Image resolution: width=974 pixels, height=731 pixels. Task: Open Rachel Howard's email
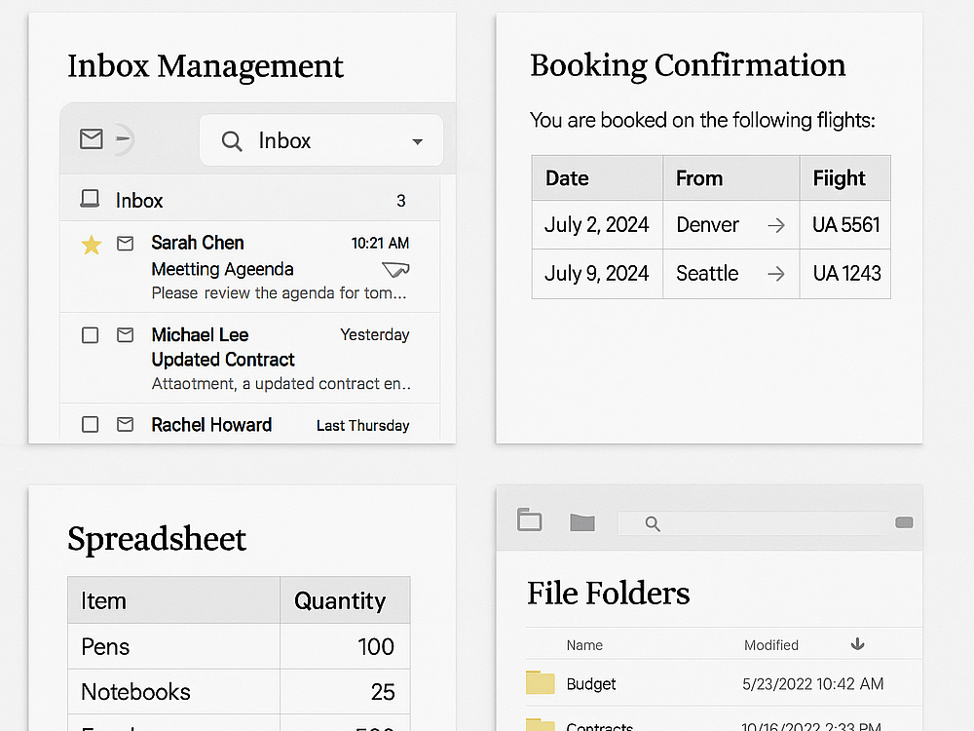point(249,424)
